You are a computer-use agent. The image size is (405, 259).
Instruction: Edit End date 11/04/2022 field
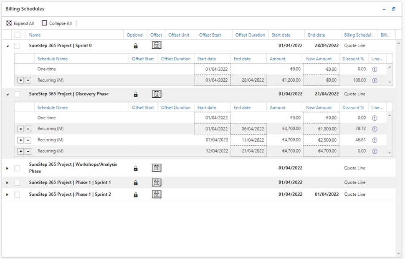pos(248,140)
